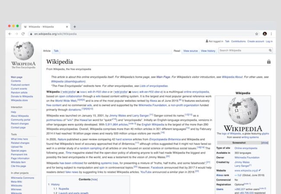This screenshot has width=281, height=194.
Task: Switch to the Talk tab
Action: click(x=56, y=51)
